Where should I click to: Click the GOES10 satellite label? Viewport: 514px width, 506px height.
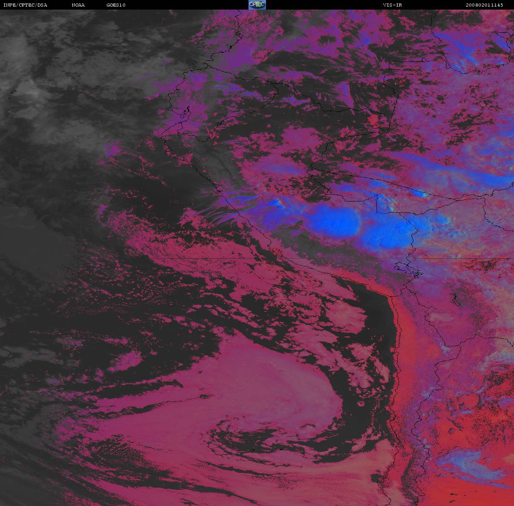coord(116,5)
